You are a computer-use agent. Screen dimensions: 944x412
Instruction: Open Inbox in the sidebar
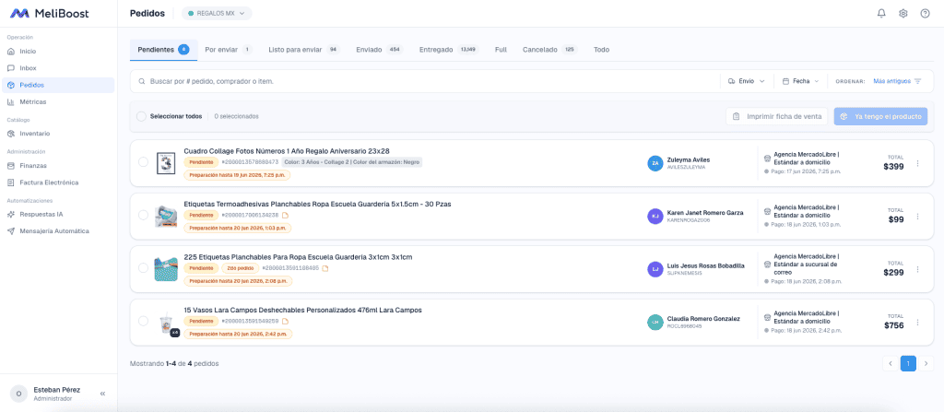58,68
